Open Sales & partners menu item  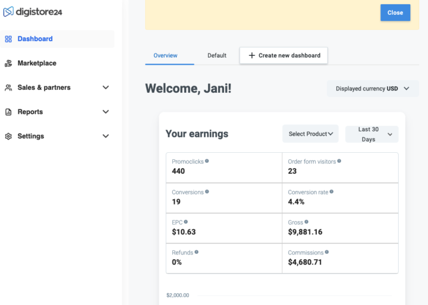(x=57, y=87)
